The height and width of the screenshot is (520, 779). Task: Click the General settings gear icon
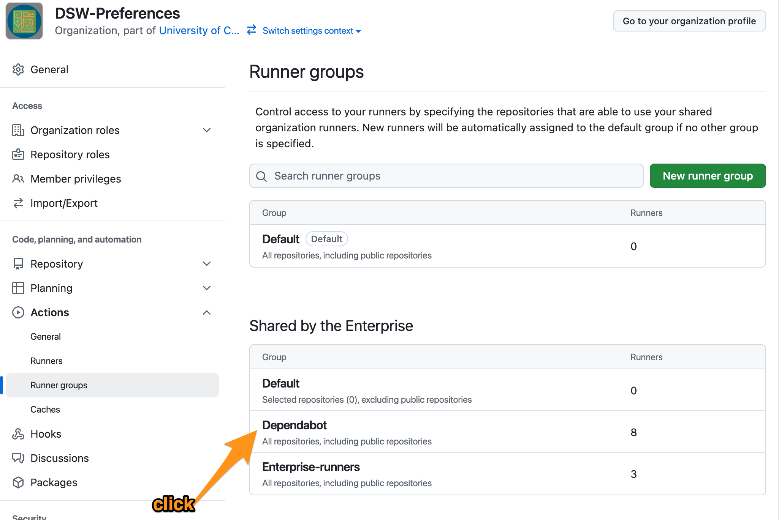[18, 69]
